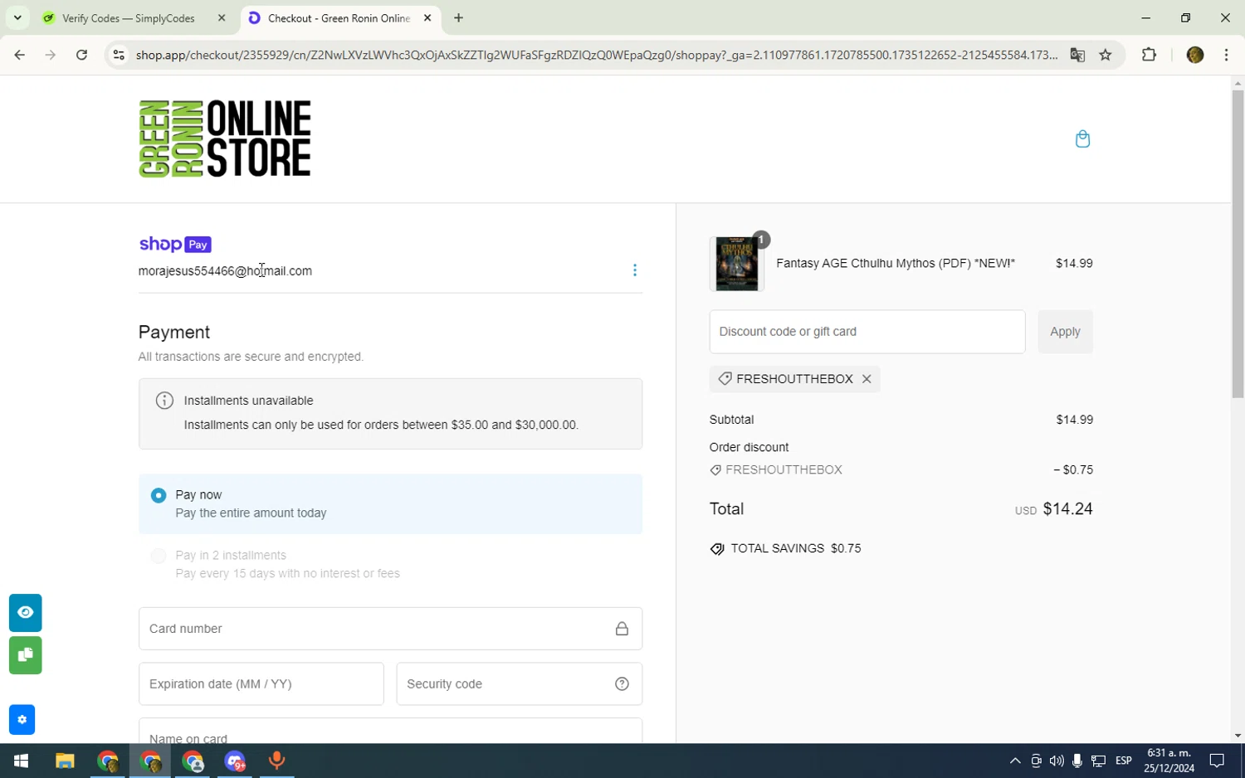
Task: Click the installments info icon
Action: [x=164, y=401]
